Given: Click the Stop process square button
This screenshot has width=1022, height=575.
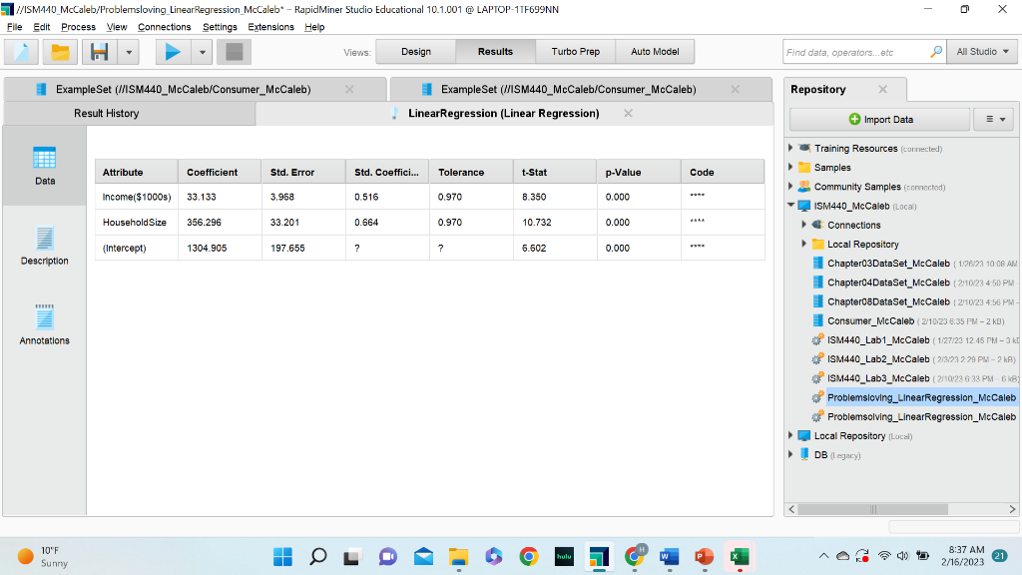Looking at the screenshot, I should pyautogui.click(x=234, y=52).
